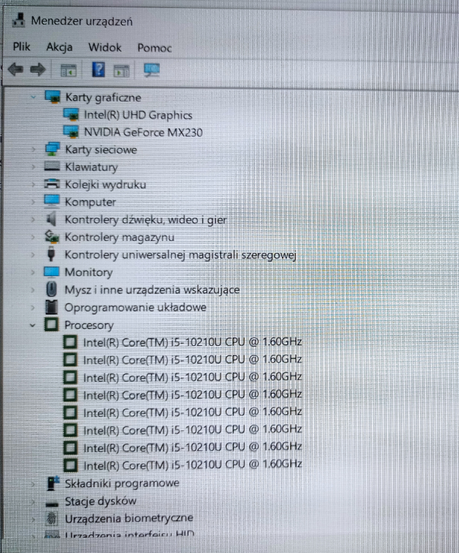Collapse the Karty graficzne category
This screenshot has height=553, width=459.
(x=33, y=97)
